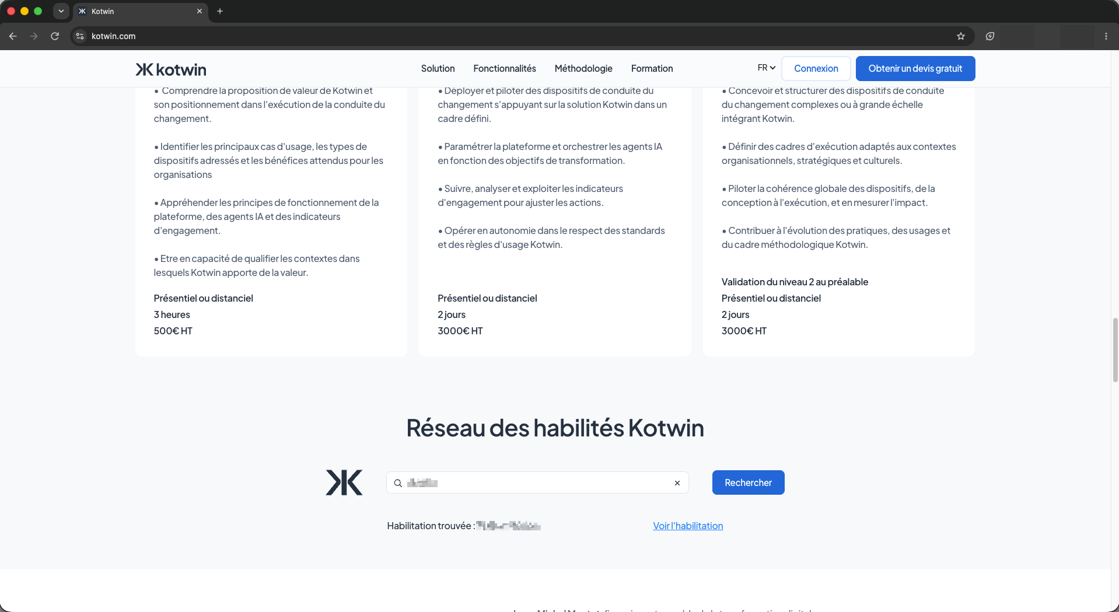1119x612 pixels.
Task: Open the browser three-dot menu
Action: pos(1106,36)
